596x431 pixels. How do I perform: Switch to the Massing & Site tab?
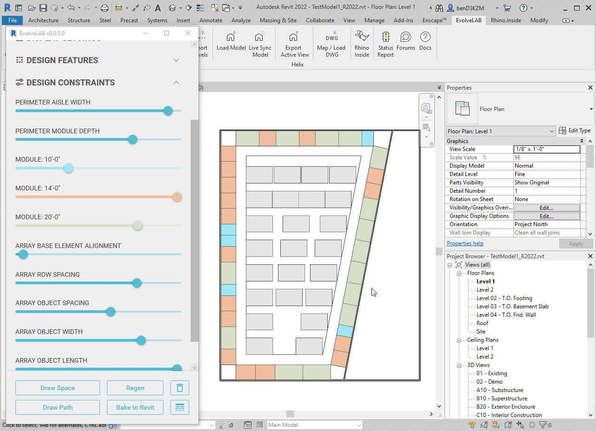click(x=278, y=20)
